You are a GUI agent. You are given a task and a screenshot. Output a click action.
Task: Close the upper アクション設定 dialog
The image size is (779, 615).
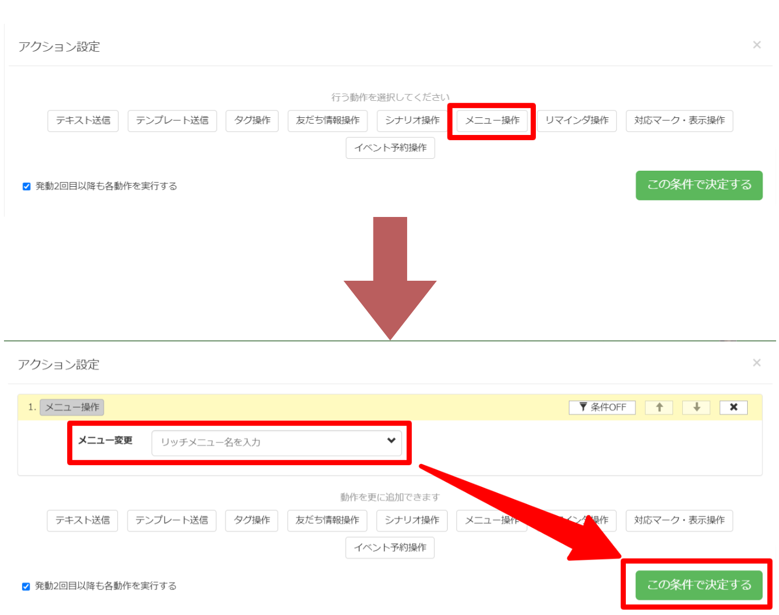pos(756,45)
